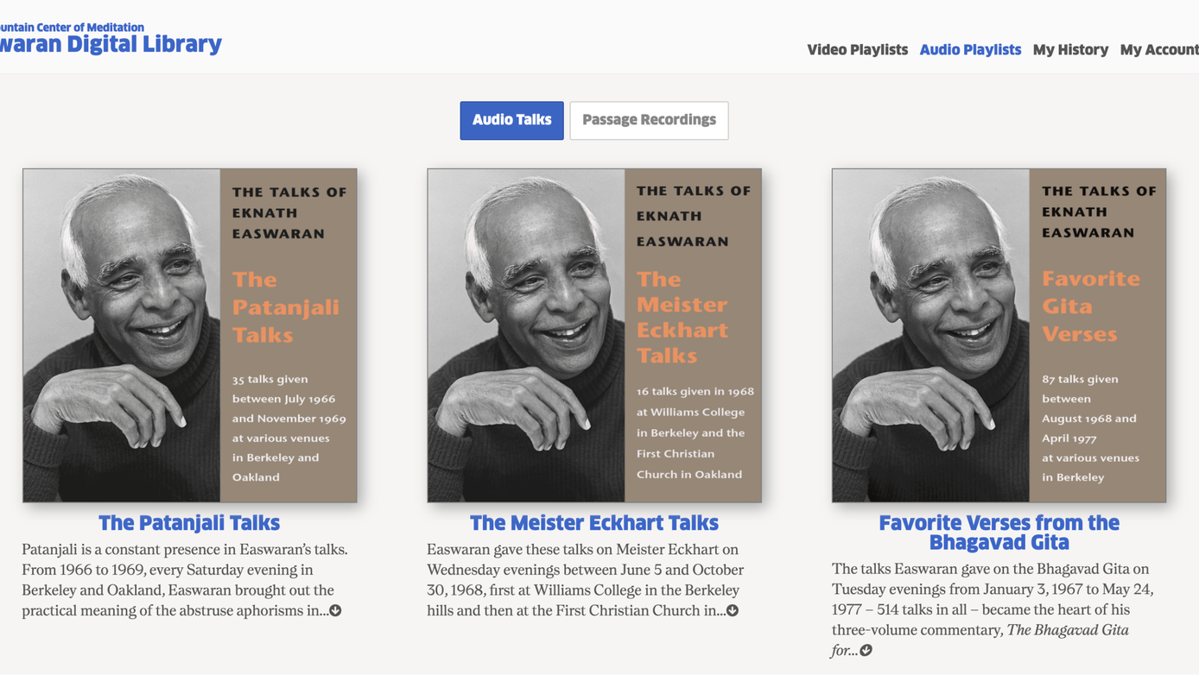Expand the Favorite Gita Verses description arrow
This screenshot has height=675, width=1199.
point(866,650)
